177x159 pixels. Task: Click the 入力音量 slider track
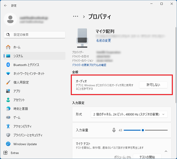tap(145, 130)
